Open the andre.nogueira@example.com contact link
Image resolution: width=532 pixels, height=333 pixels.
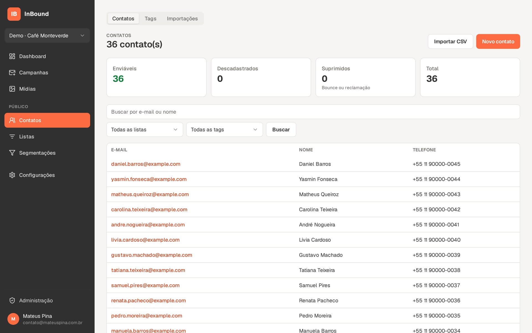point(148,225)
